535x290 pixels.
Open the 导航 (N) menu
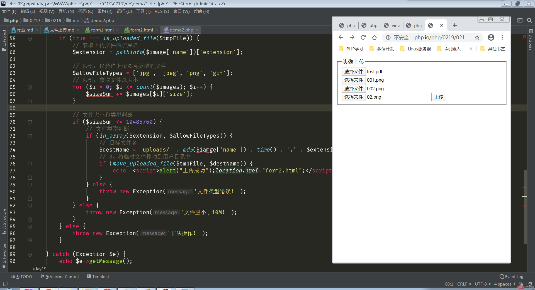tap(66, 11)
